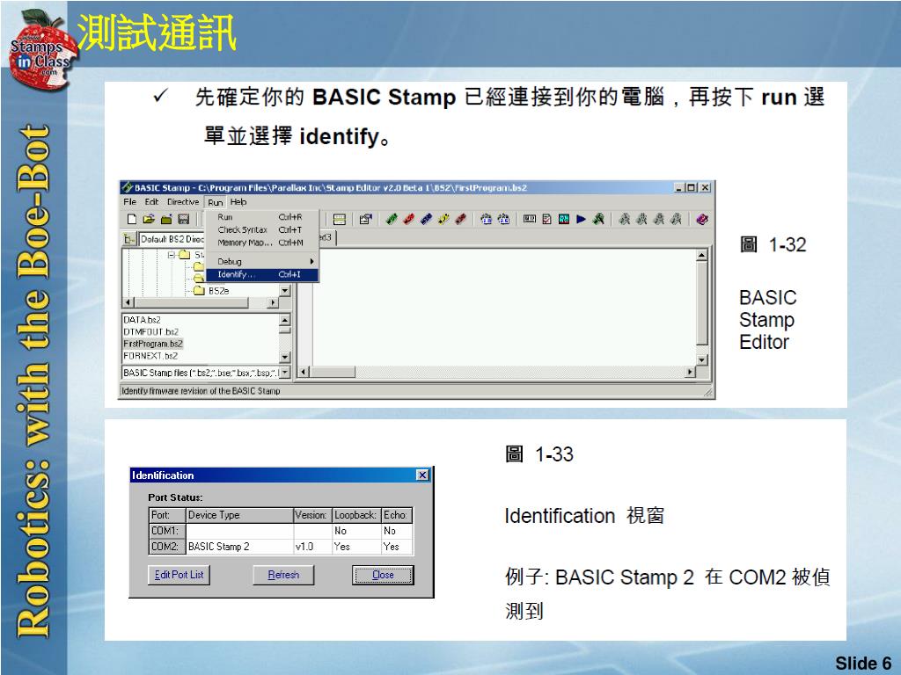Image resolution: width=901 pixels, height=675 pixels.
Task: Click the Save floppy disk icon
Action: [183, 219]
